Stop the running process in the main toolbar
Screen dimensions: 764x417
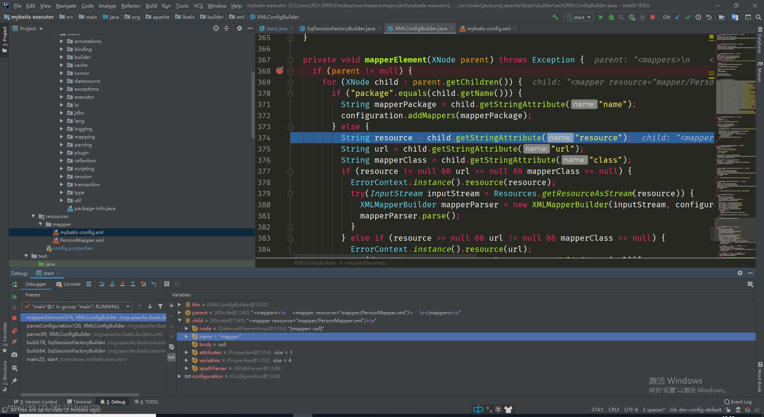(x=653, y=17)
